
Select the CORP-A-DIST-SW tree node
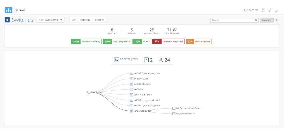pos(142,95)
